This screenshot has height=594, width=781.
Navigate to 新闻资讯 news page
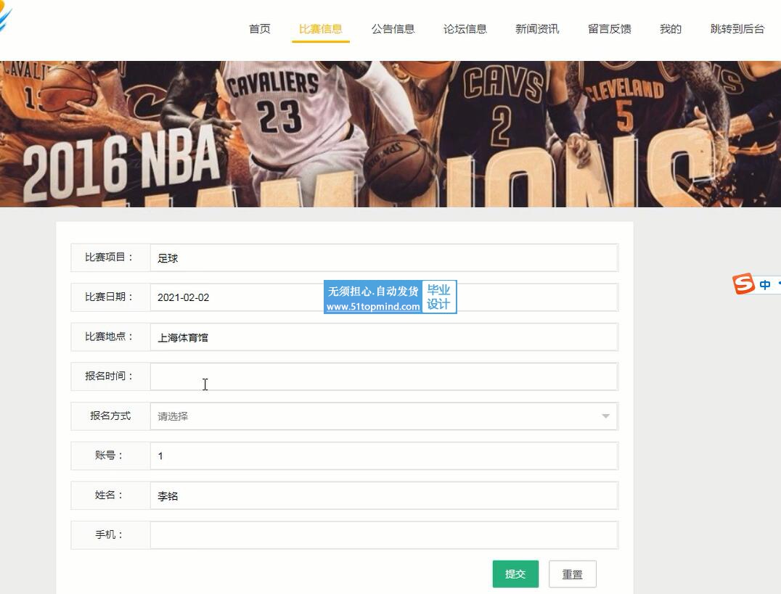click(537, 29)
